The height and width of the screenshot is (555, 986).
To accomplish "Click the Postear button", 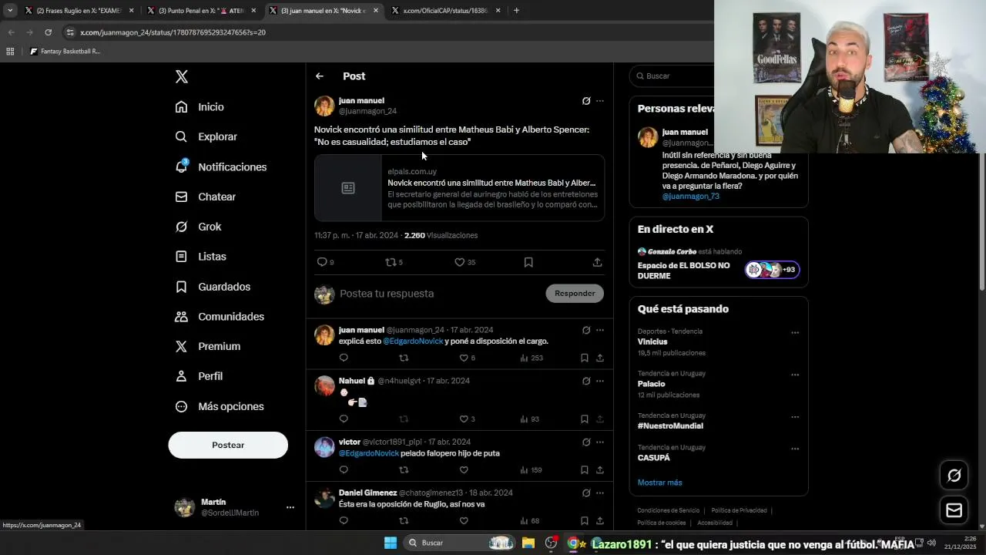I will [228, 445].
